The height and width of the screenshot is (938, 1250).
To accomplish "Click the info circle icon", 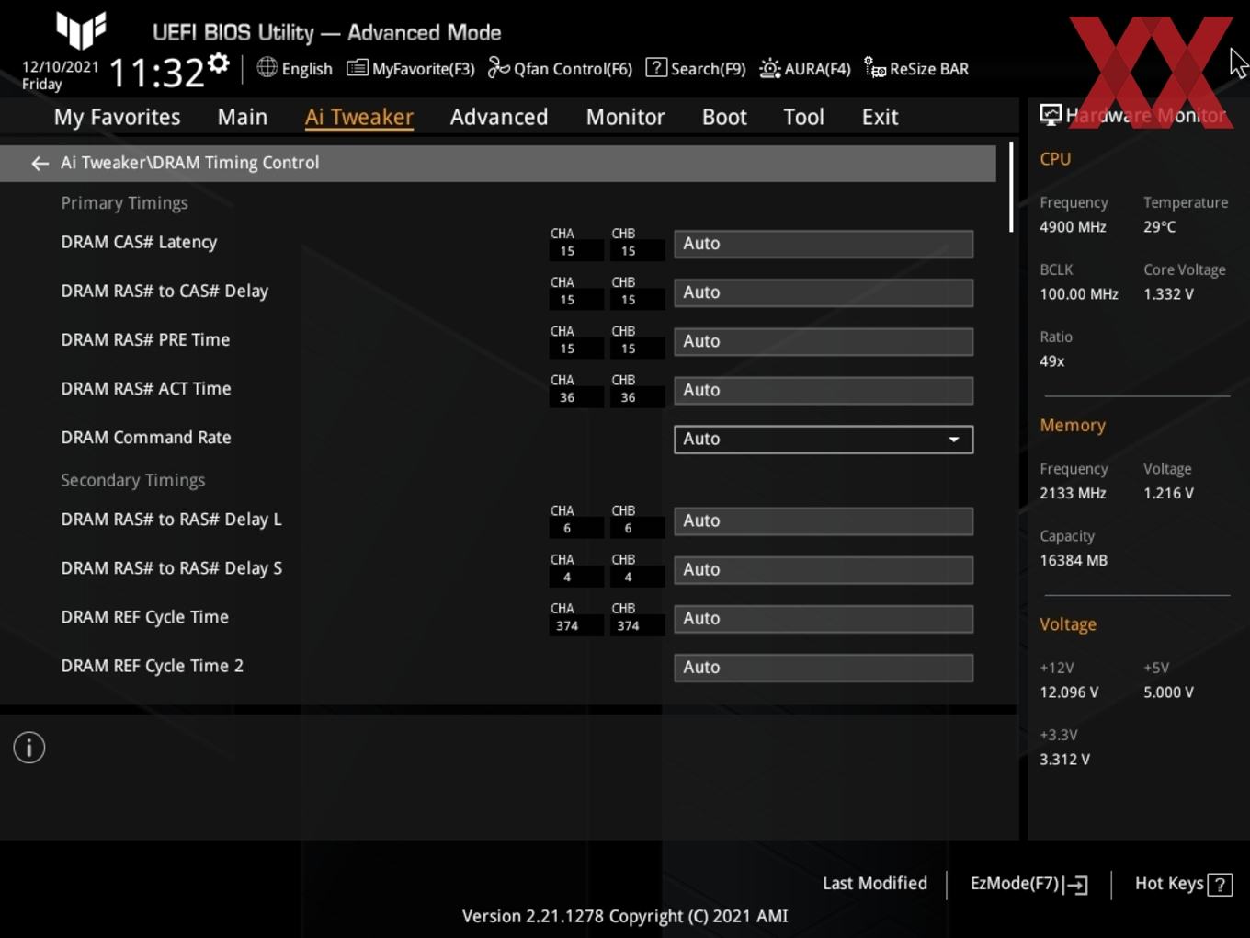I will pos(29,748).
